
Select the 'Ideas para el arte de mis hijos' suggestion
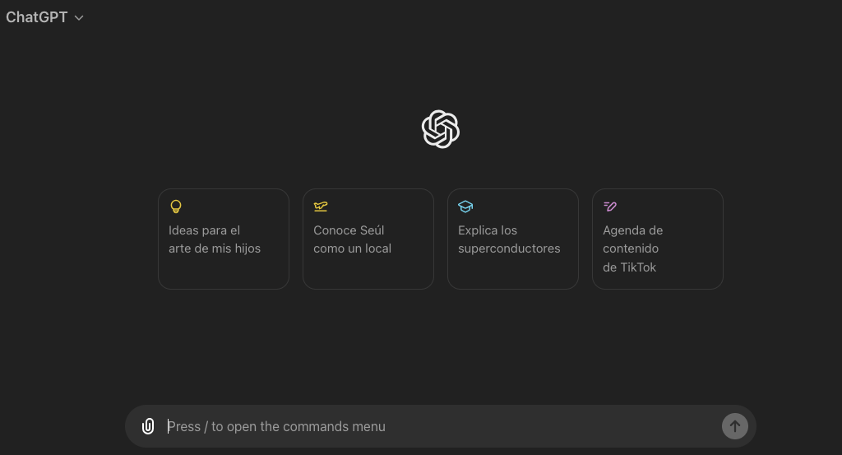pos(224,239)
